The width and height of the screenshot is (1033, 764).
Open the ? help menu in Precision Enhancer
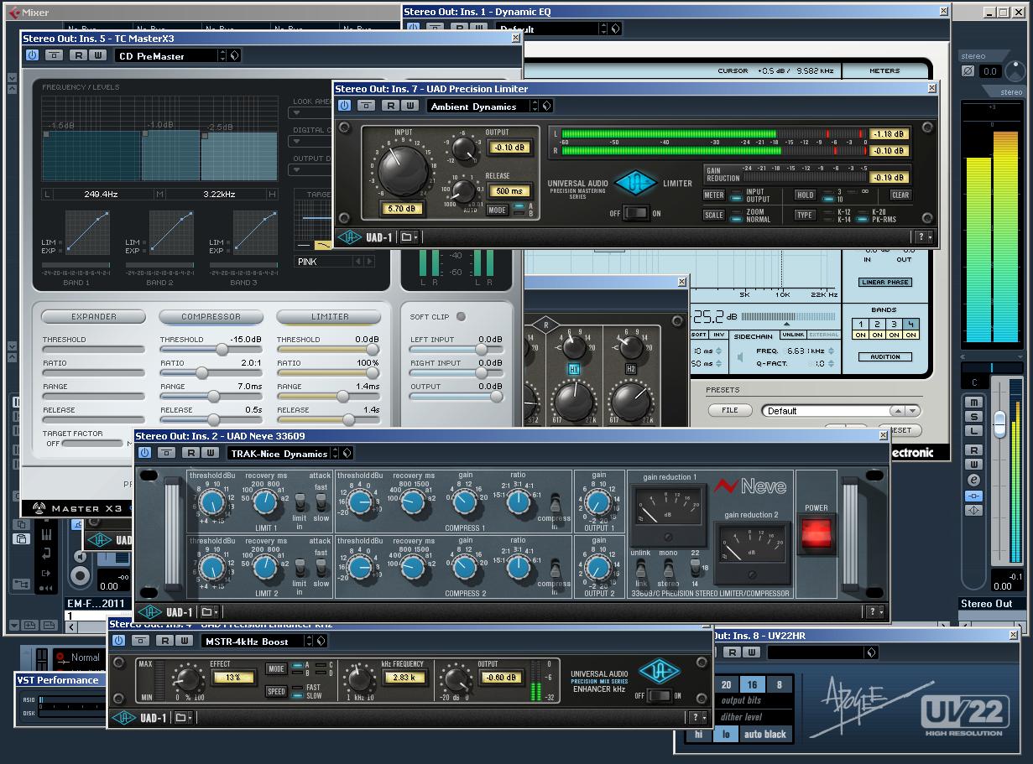coord(698,717)
